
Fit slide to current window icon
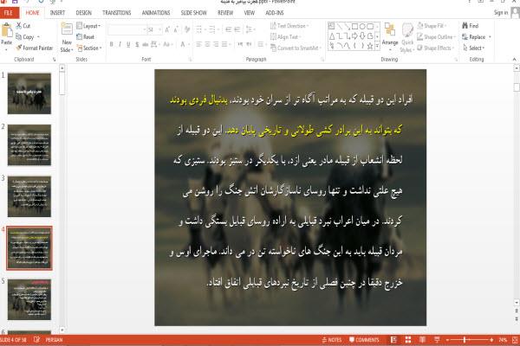tap(515, 340)
